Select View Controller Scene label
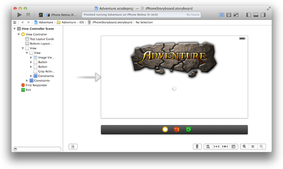This screenshot has width=283, height=169. pyautogui.click(x=38, y=28)
